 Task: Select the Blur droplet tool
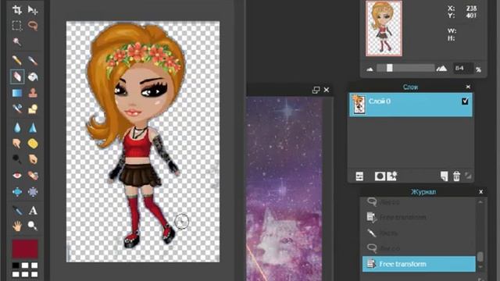[17, 128]
